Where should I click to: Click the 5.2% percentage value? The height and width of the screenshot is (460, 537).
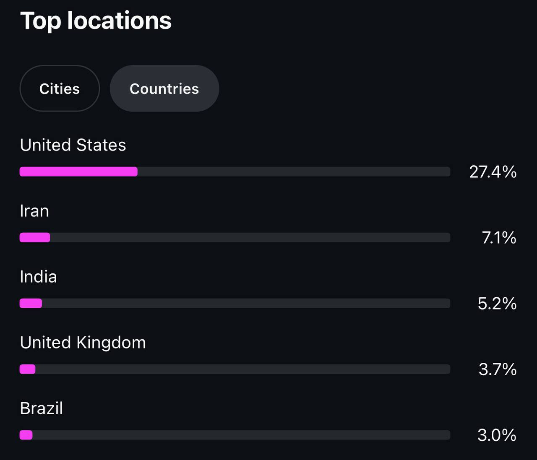click(x=497, y=304)
